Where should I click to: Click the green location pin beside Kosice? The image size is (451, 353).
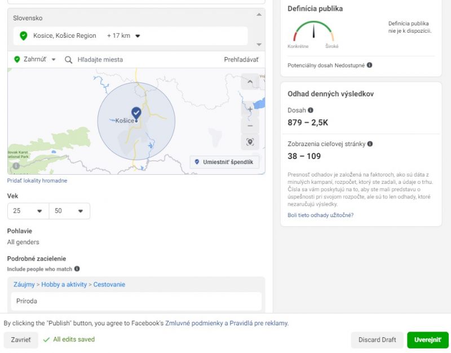point(24,36)
